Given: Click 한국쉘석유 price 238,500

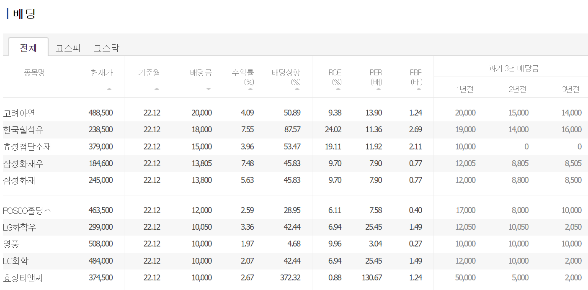Looking at the screenshot, I should click(x=101, y=130).
